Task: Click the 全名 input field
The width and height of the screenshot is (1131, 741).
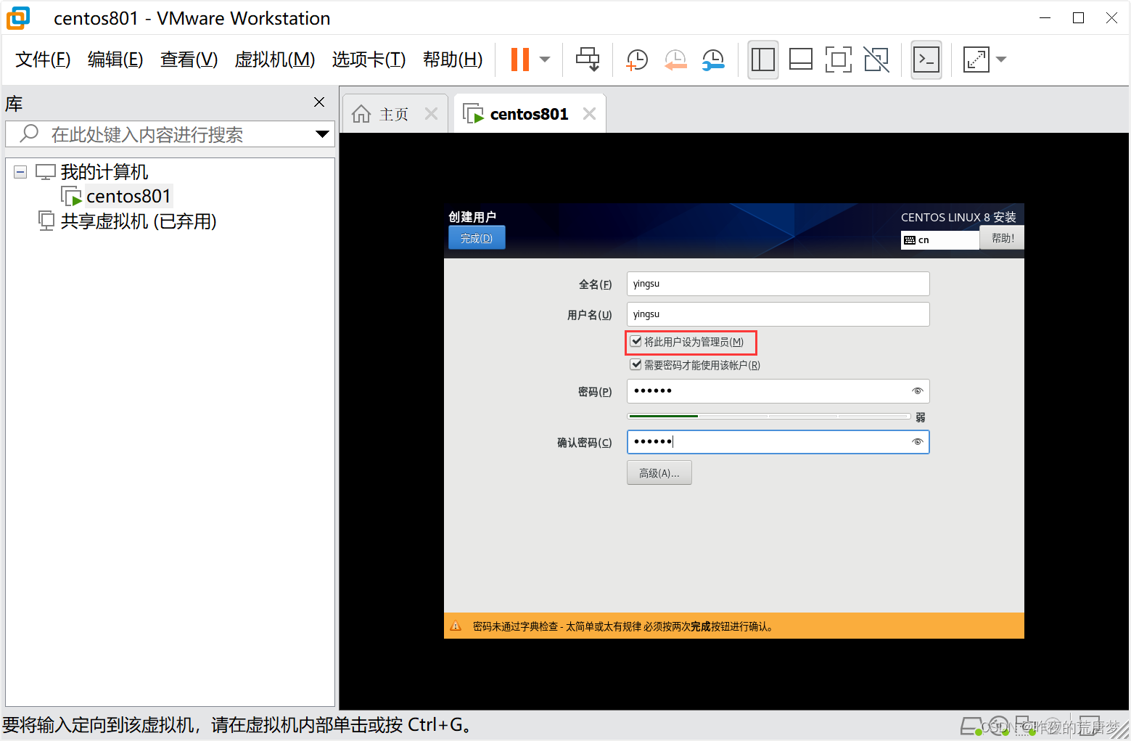Action: click(x=778, y=284)
